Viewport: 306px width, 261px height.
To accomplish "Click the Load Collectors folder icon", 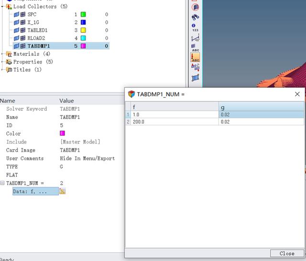I will [x=9, y=7].
